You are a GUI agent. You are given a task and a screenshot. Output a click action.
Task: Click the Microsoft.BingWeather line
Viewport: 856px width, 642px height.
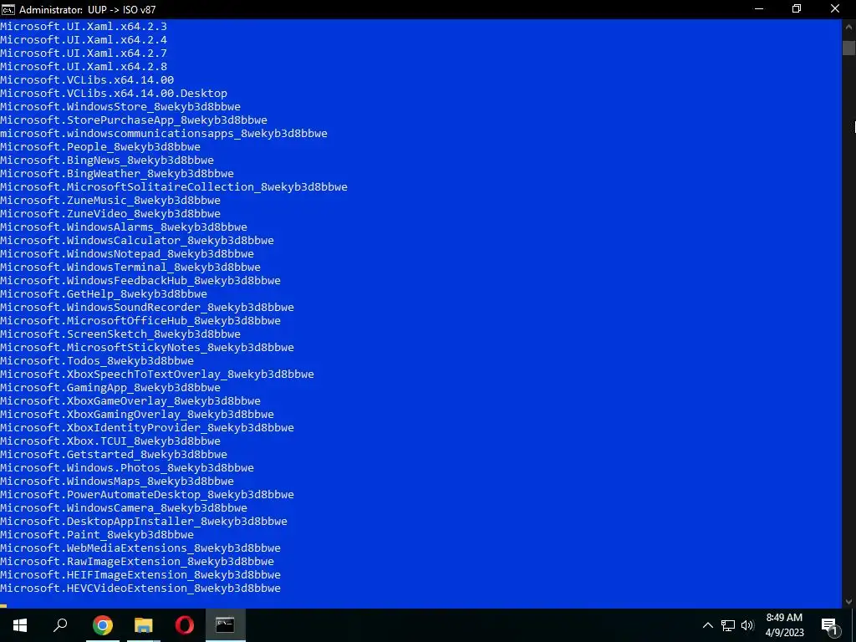coord(117,174)
